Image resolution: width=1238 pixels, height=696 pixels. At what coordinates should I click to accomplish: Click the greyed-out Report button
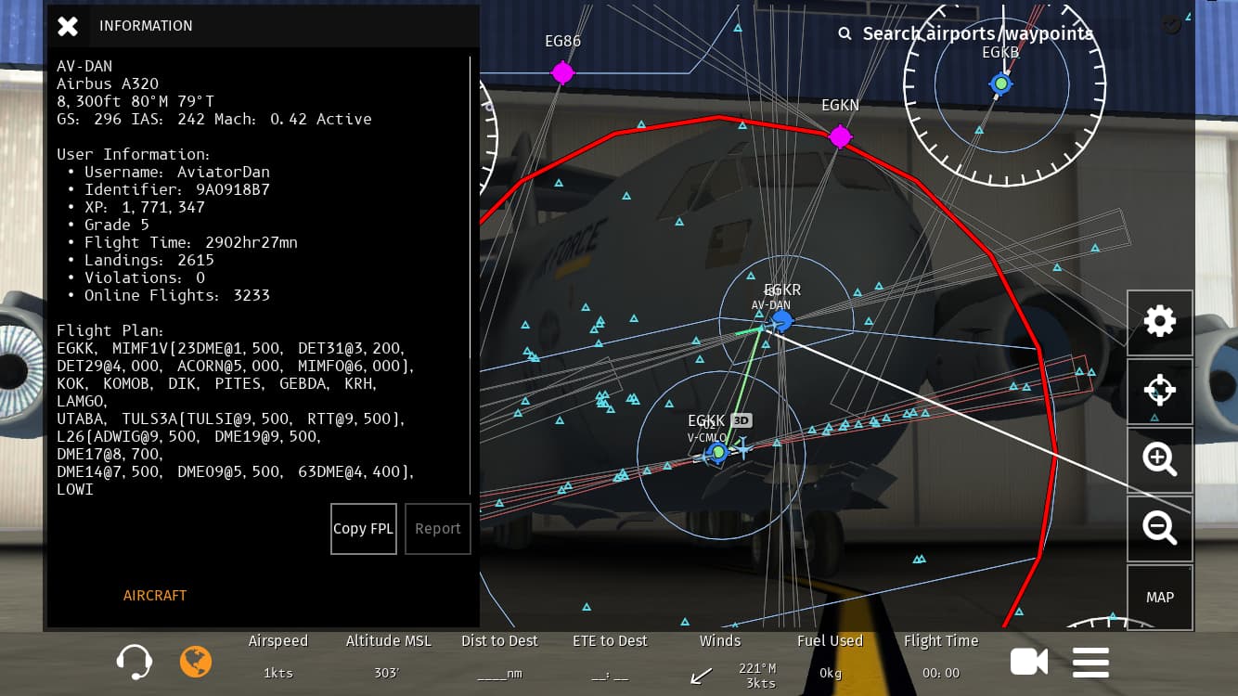click(x=438, y=529)
